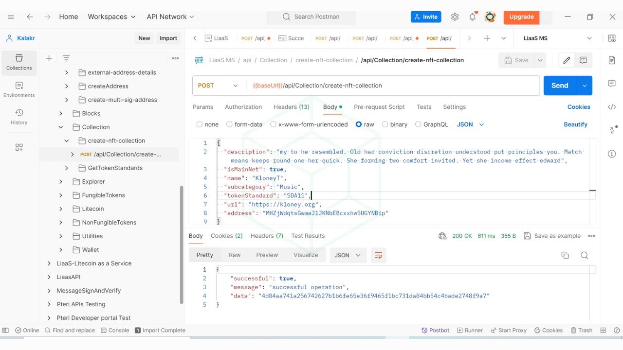The image size is (623, 350).
Task: Search within the response body
Action: 585,255
